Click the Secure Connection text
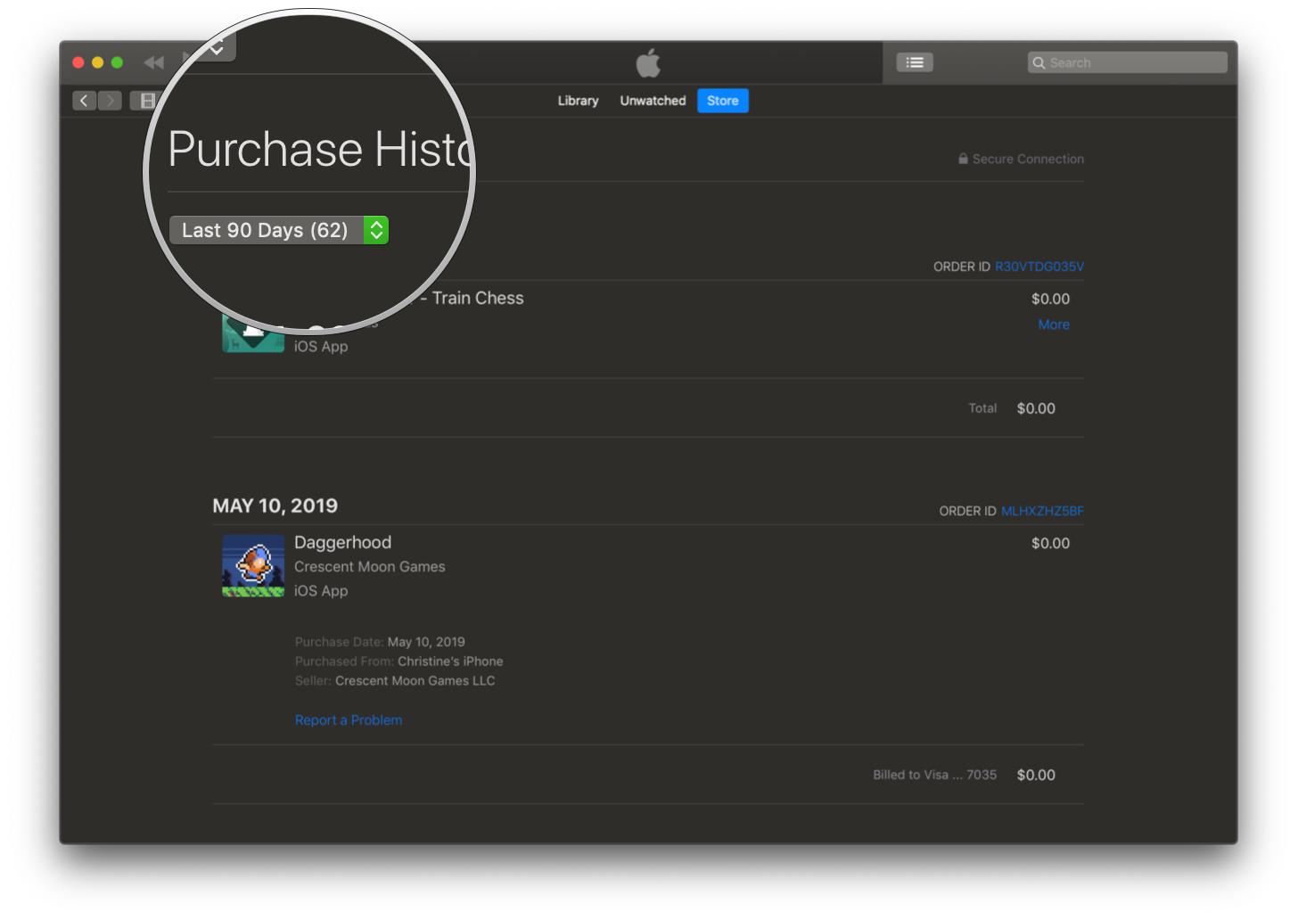 1028,159
